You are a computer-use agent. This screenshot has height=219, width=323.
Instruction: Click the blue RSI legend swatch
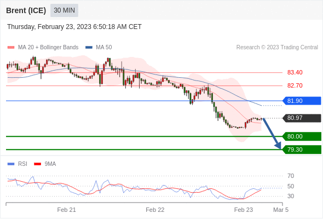point(11,164)
